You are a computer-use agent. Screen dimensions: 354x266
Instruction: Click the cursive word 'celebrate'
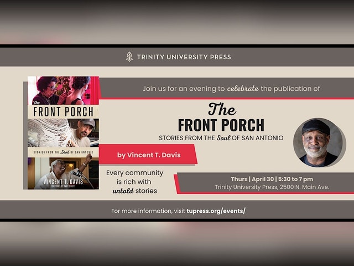(x=243, y=88)
